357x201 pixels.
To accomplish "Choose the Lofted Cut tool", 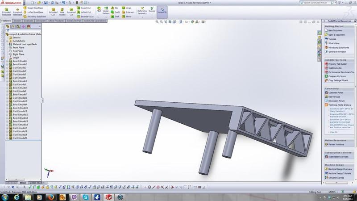I will coord(84,13).
